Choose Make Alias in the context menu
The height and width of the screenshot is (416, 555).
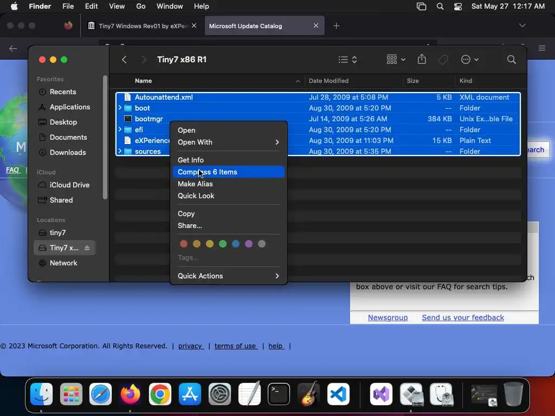tap(229, 184)
